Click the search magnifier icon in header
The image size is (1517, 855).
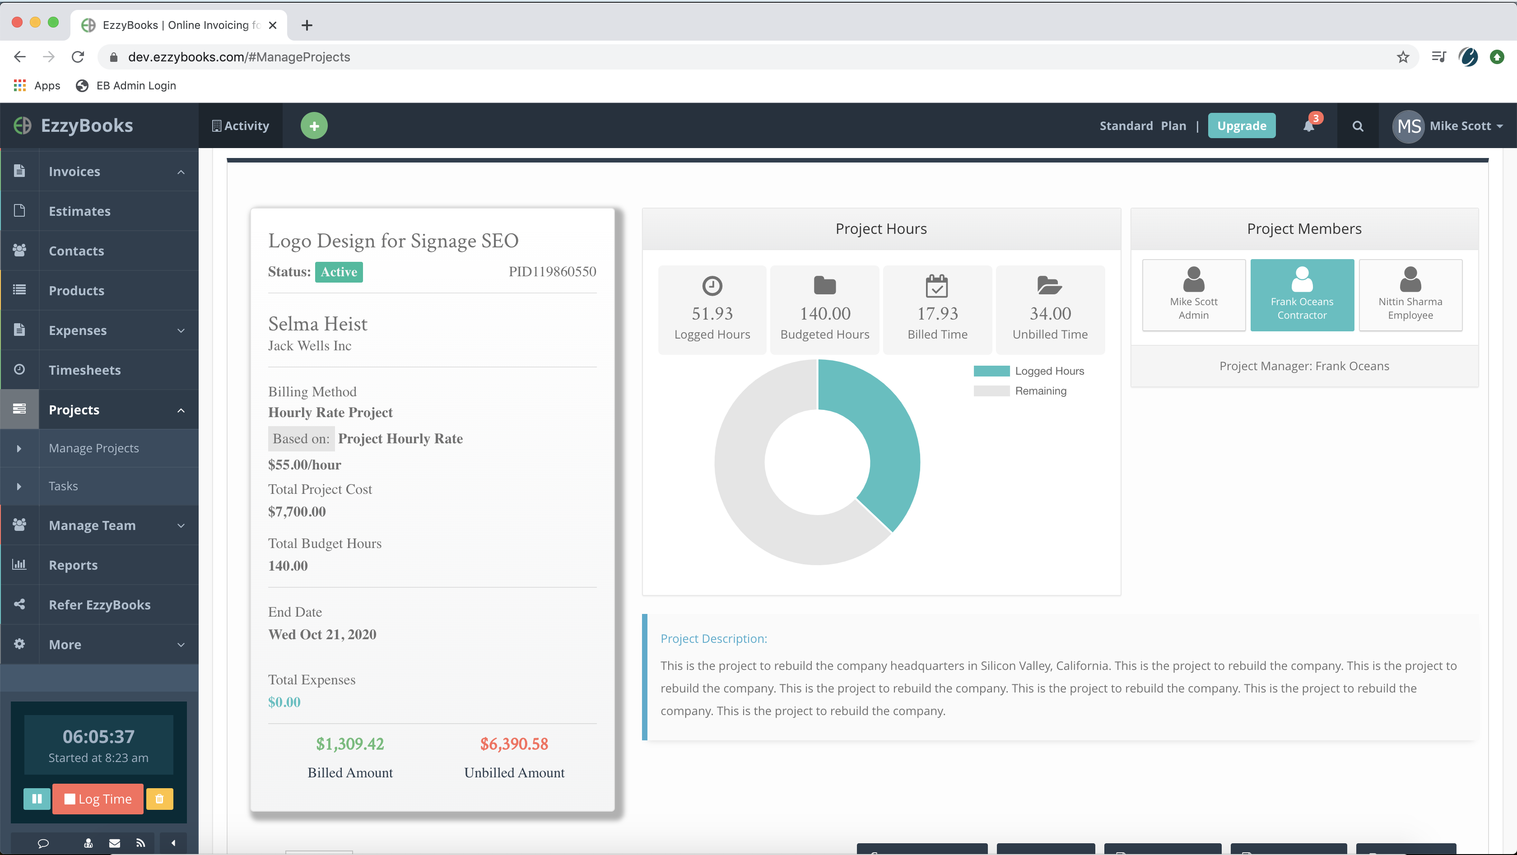point(1358,126)
